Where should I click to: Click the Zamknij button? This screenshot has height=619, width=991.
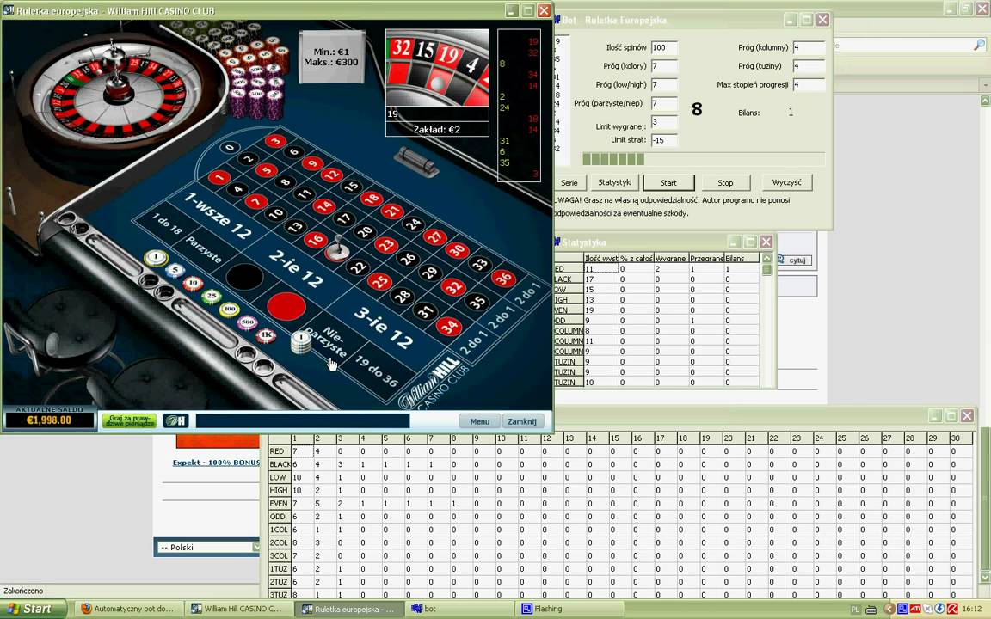522,421
